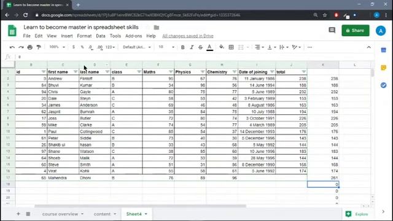The width and height of the screenshot is (393, 221).
Task: Go to Sheets home via logo
Action: pyautogui.click(x=12, y=31)
